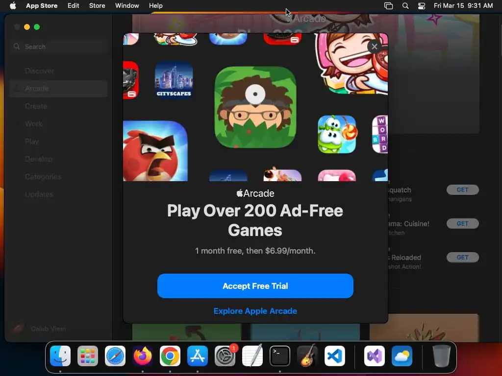This screenshot has width=502, height=376.
Task: Select Discover in the sidebar
Action: [59, 71]
